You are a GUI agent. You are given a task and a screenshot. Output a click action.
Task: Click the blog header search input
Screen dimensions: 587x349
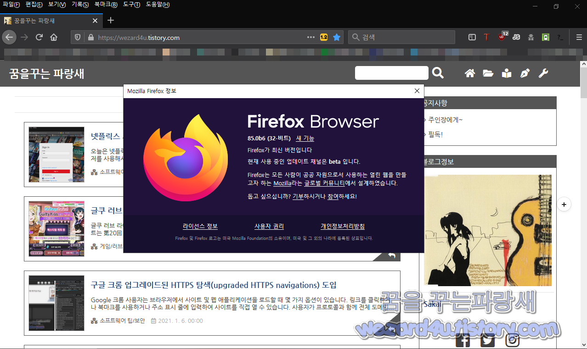(392, 73)
